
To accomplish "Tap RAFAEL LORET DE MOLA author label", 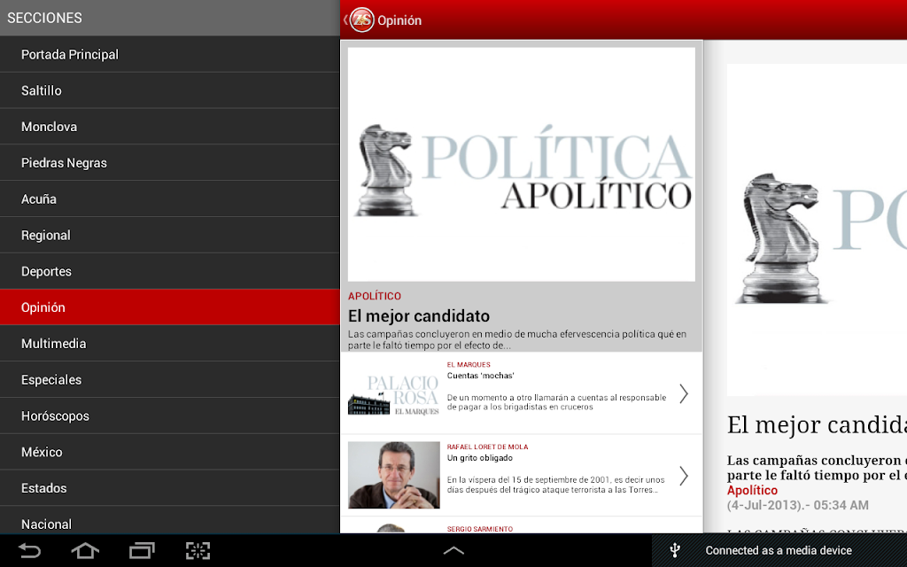I will (488, 447).
